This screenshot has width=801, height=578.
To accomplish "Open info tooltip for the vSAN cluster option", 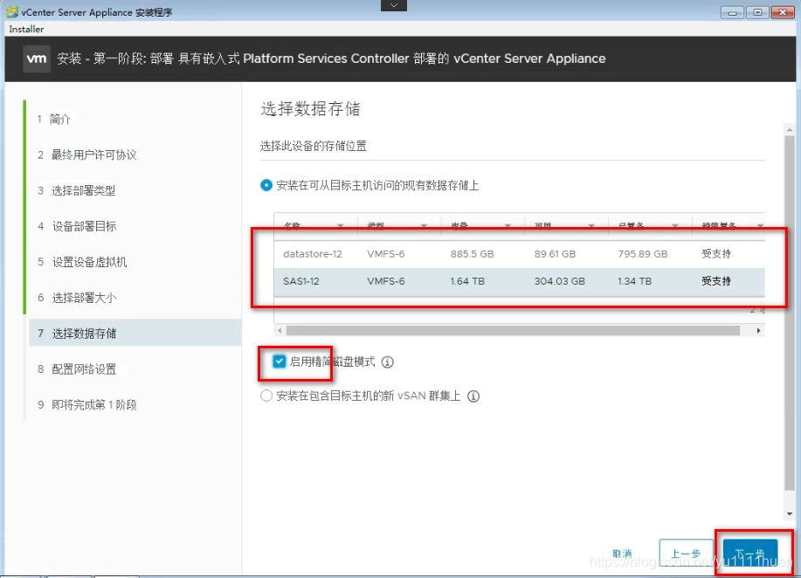I will click(473, 396).
